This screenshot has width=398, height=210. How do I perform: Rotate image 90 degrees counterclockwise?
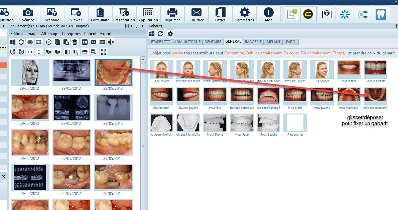pos(13,52)
